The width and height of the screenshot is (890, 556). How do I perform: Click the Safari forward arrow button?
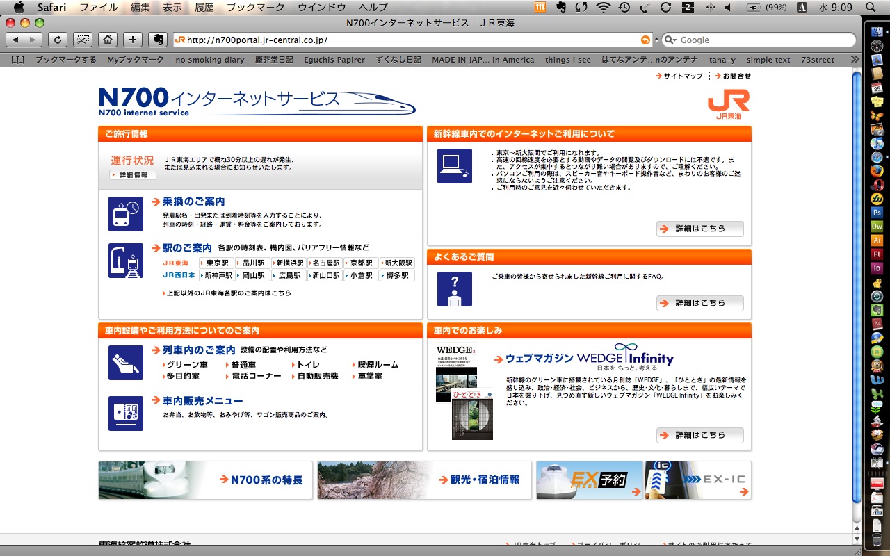point(33,40)
